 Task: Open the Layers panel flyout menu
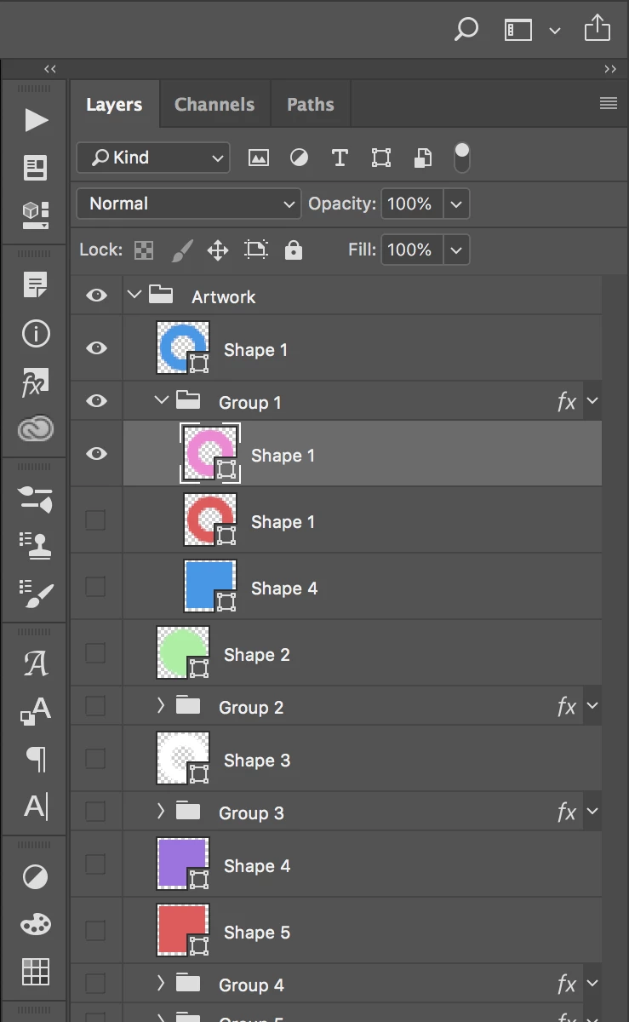point(608,103)
